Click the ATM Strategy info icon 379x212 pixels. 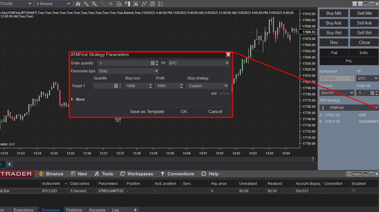coord(323,108)
